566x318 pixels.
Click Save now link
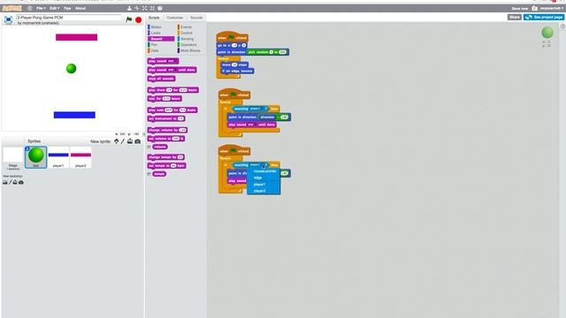pos(519,8)
